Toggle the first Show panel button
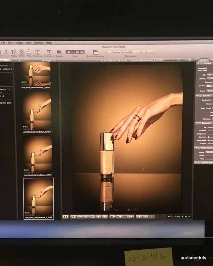This screenshot has height=266, width=213. pyautogui.click(x=68, y=52)
